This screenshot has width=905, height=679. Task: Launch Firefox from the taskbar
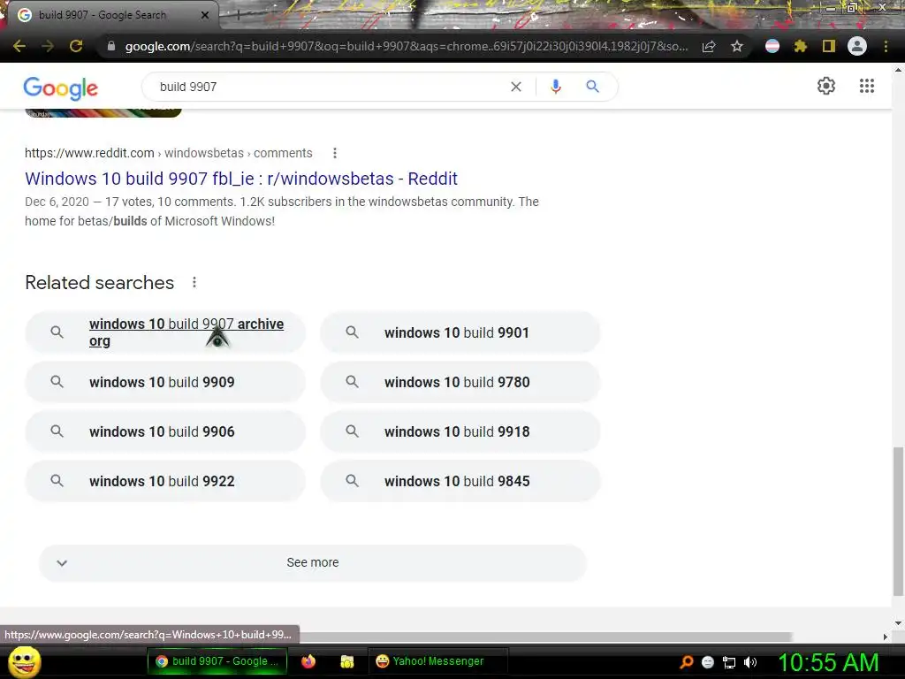pyautogui.click(x=308, y=661)
